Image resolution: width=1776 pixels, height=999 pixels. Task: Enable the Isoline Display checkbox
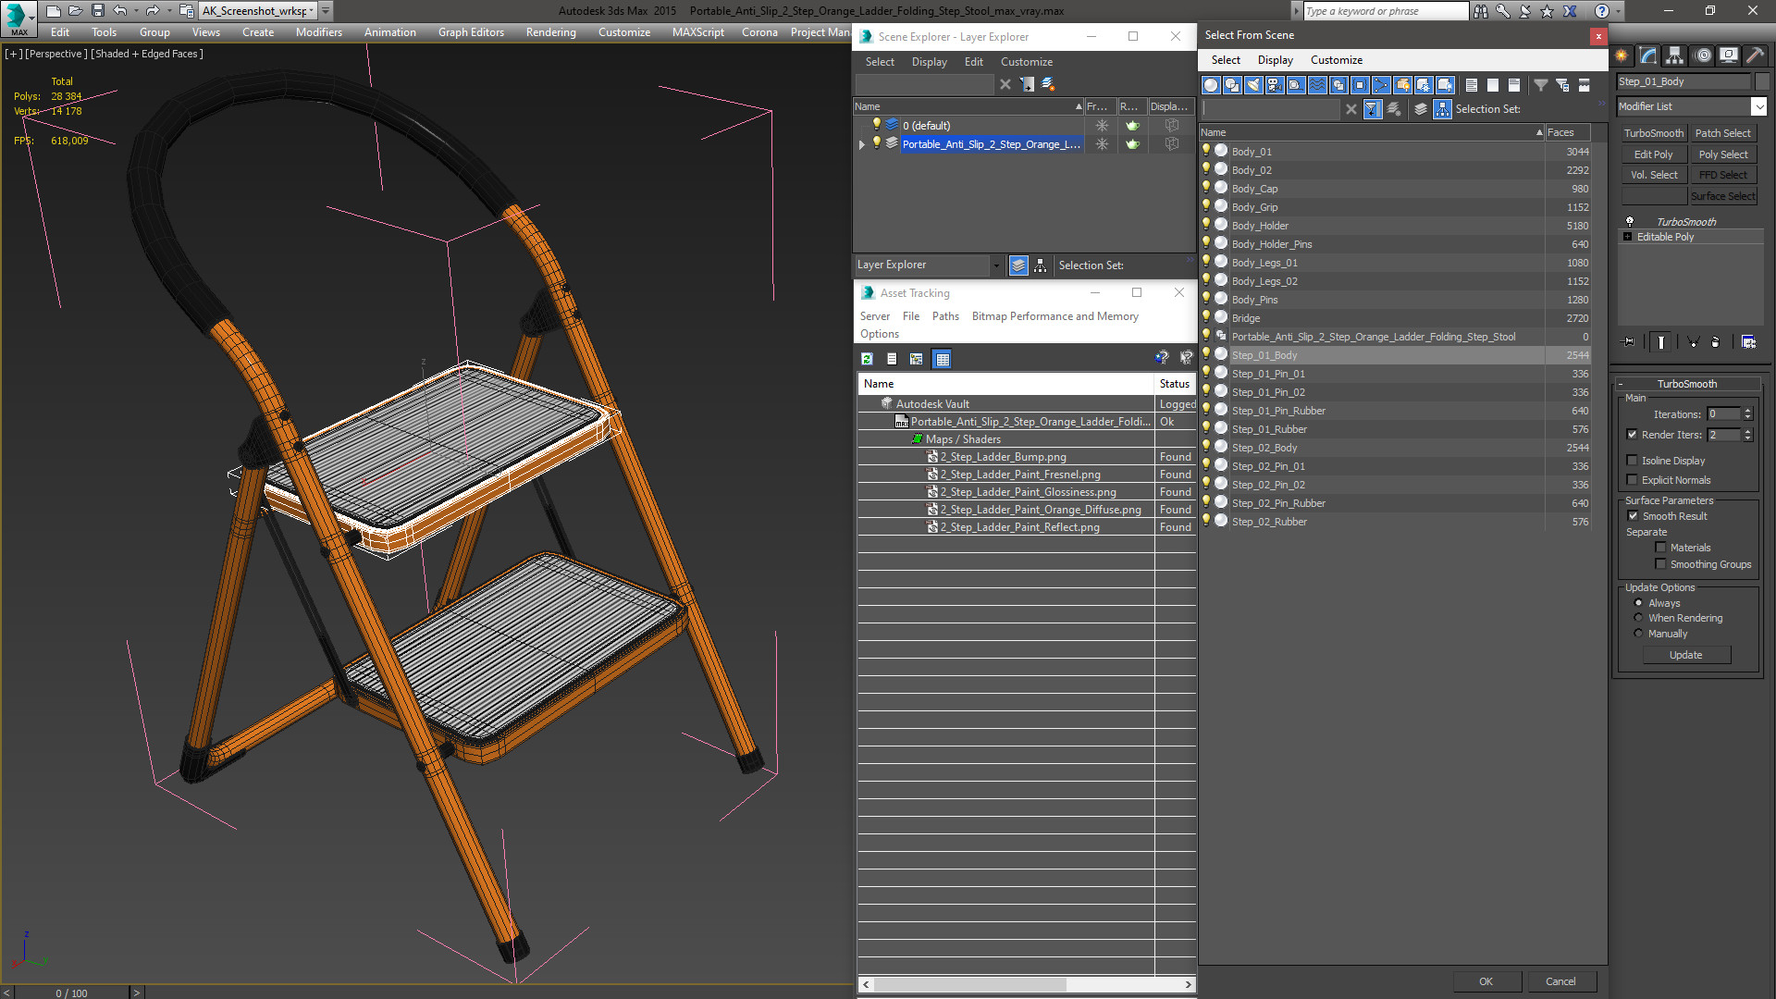(1632, 461)
